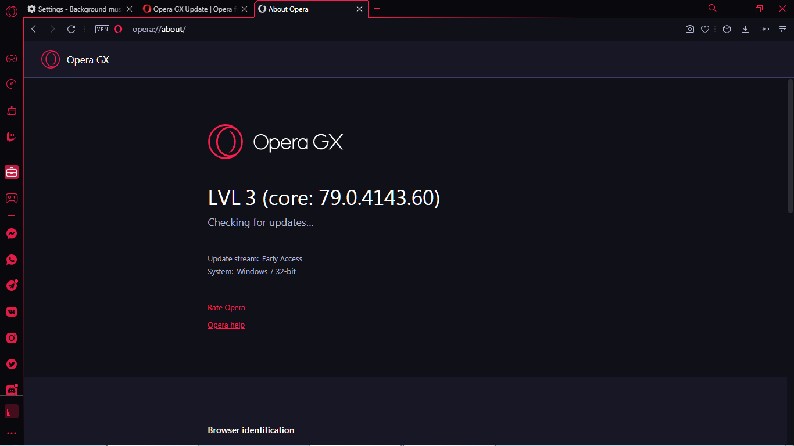This screenshot has width=794, height=446.
Task: Close the Opera GX Update tab
Action: 245,9
